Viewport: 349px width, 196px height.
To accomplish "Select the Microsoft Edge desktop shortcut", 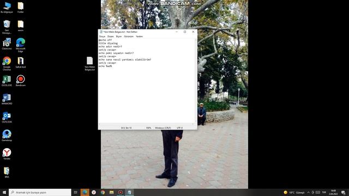I will tap(21, 45).
